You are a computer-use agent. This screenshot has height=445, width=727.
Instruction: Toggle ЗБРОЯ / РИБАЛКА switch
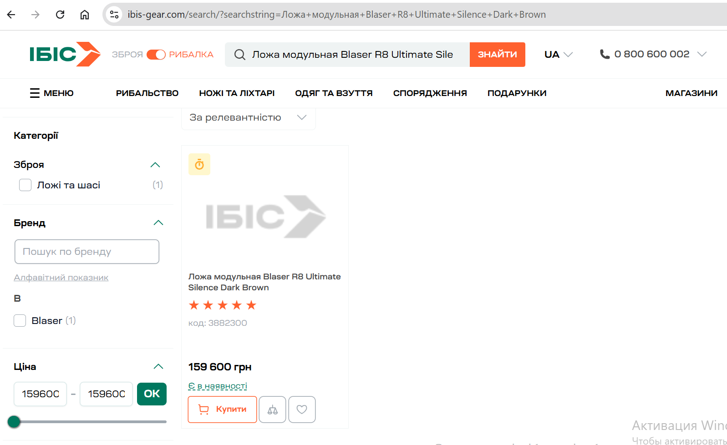coord(156,55)
